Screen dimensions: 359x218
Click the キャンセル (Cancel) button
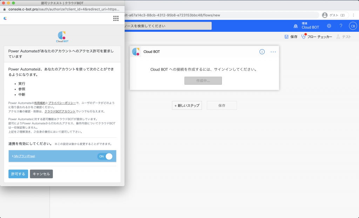point(41,174)
